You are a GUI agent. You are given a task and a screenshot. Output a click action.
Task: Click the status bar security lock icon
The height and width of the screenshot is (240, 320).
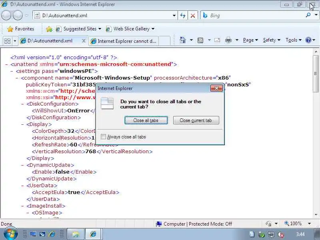click(x=268, y=224)
